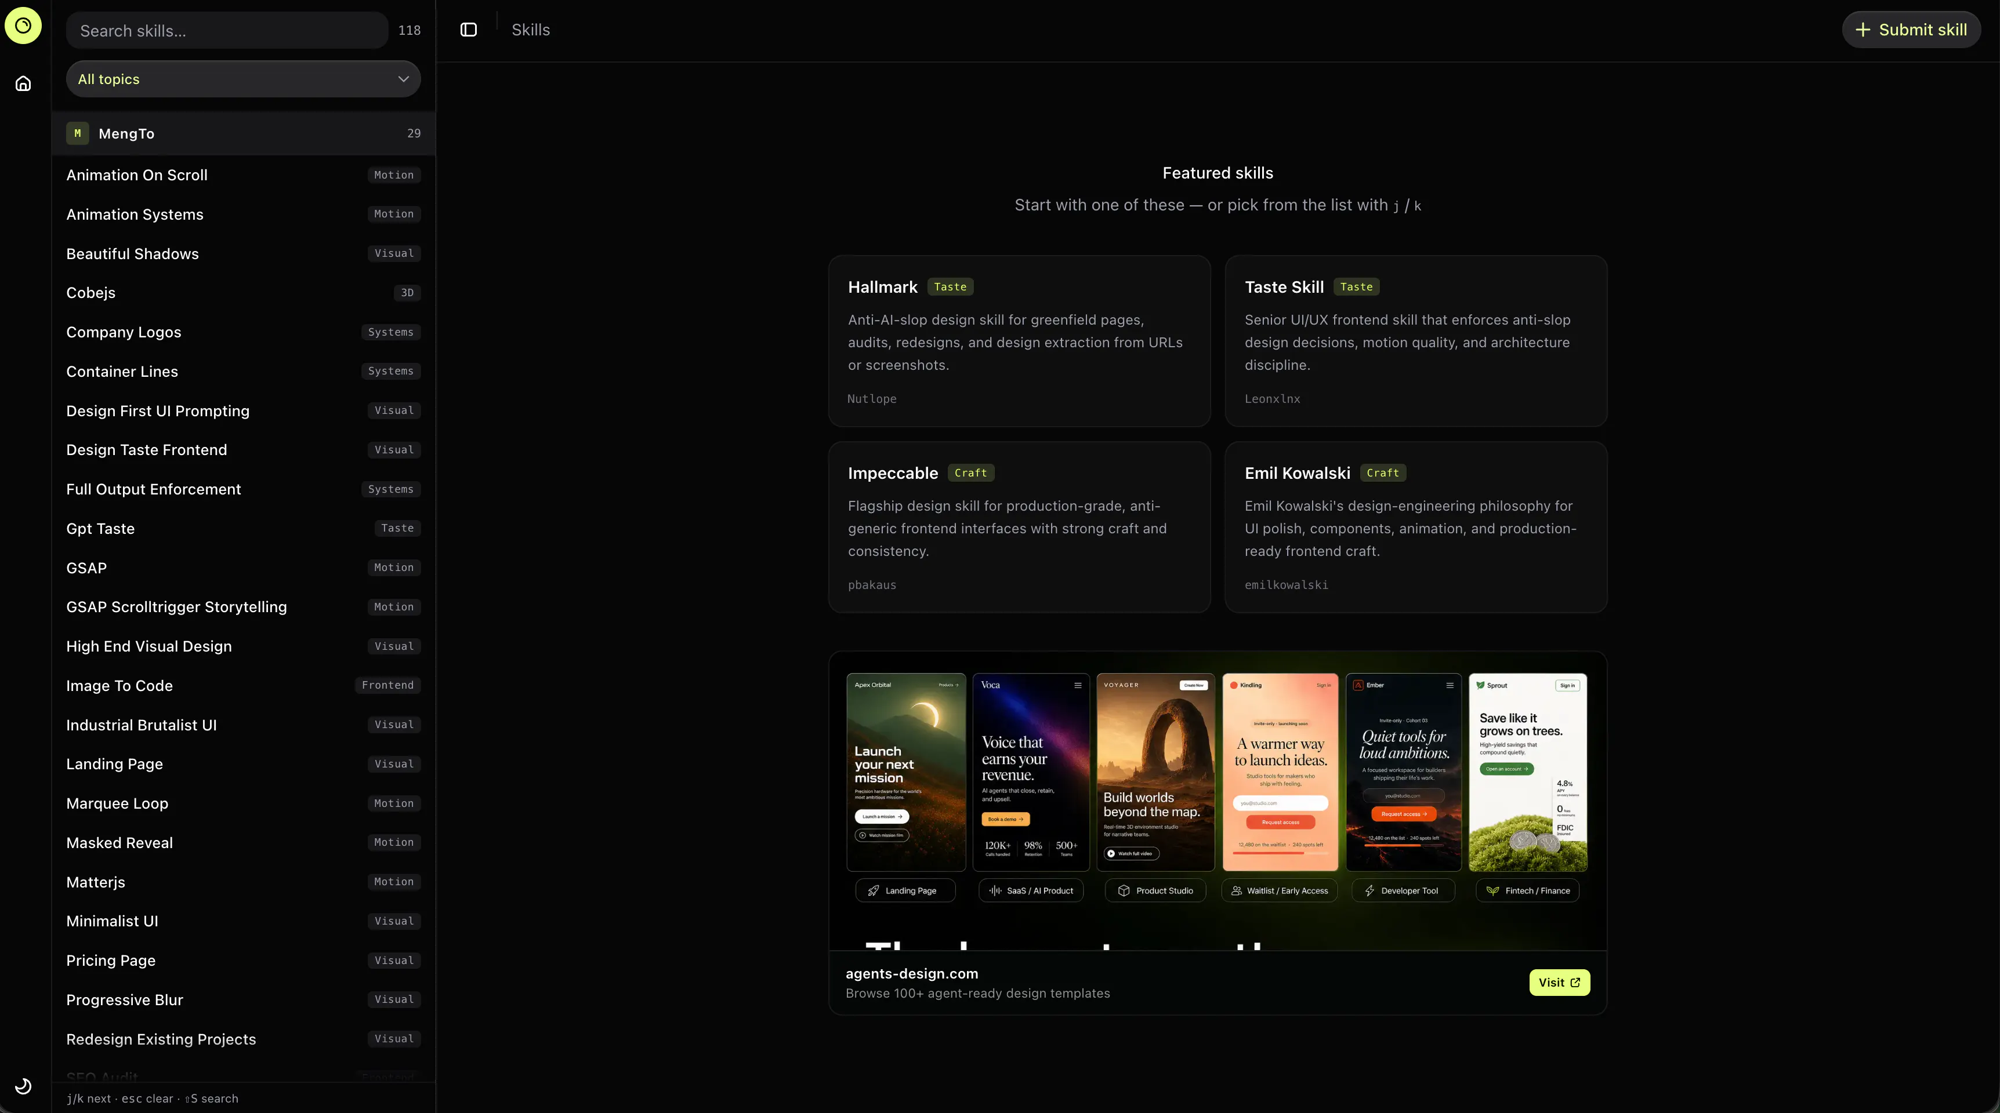The width and height of the screenshot is (2000, 1113).
Task: Select the GSAP skill row
Action: (x=243, y=568)
